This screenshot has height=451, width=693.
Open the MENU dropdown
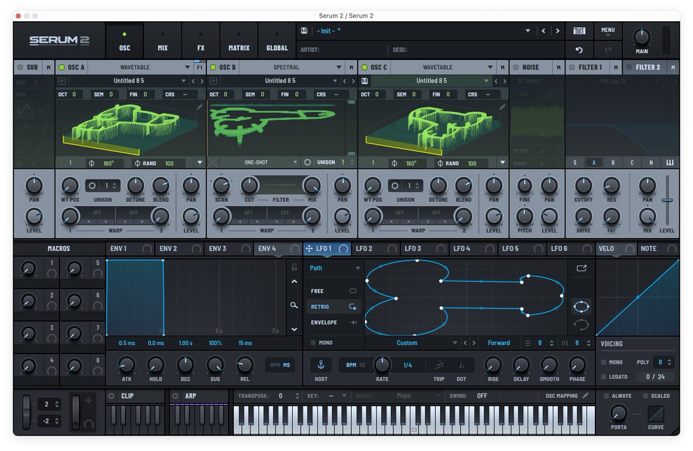tap(608, 31)
